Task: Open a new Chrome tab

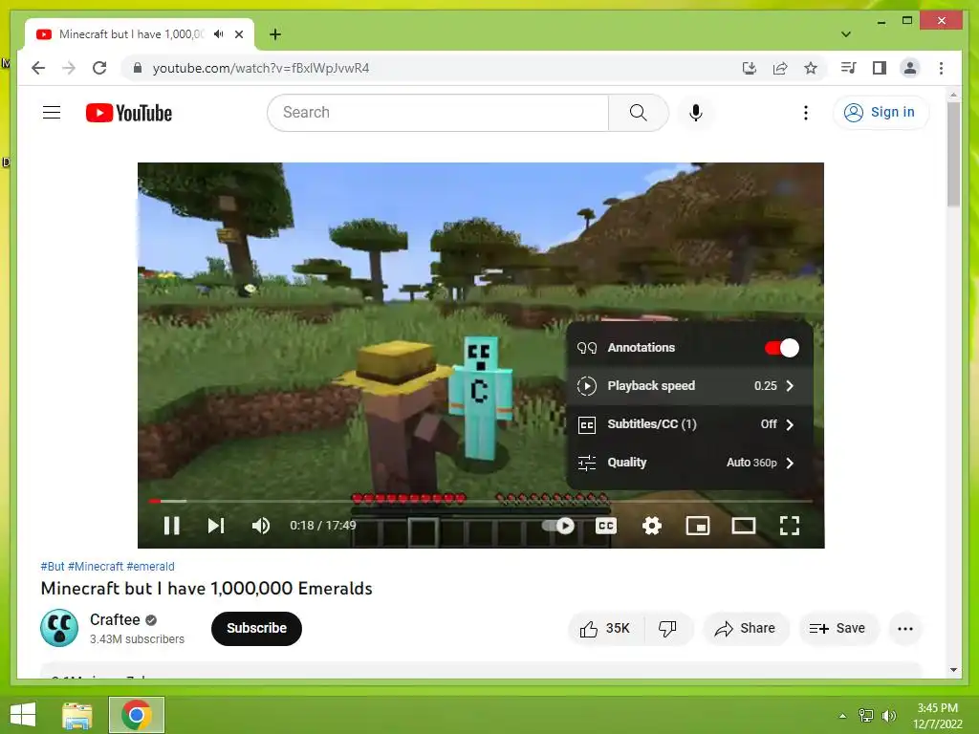Action: 274,34
